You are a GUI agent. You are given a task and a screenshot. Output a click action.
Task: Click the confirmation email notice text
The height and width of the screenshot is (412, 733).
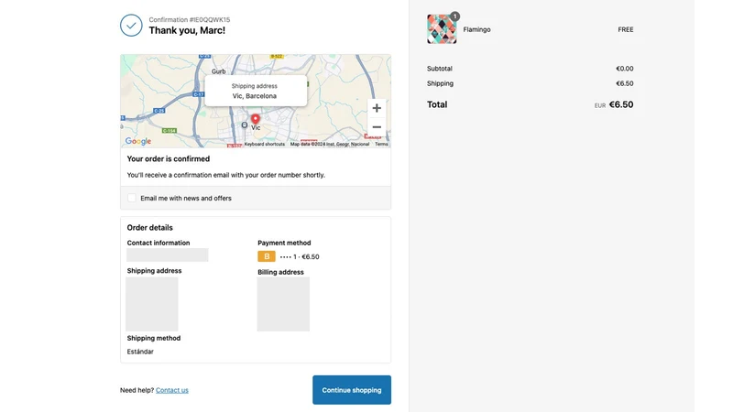[225, 175]
